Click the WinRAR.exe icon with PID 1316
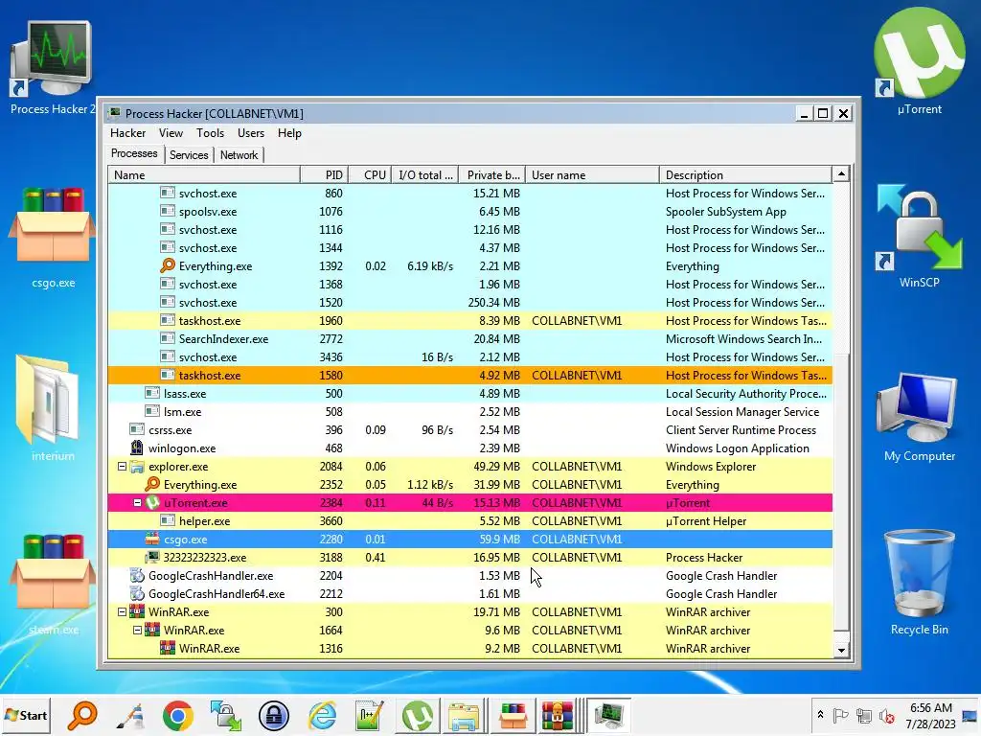Viewport: 981px width, 736px height. [167, 649]
